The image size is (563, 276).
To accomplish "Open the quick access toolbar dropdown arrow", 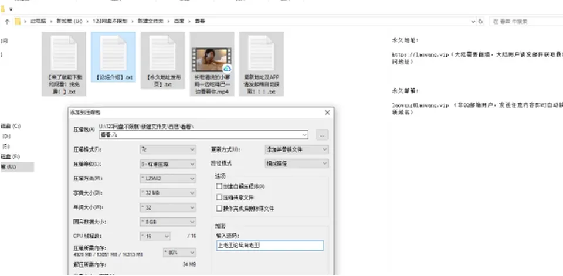I will 11,9.
